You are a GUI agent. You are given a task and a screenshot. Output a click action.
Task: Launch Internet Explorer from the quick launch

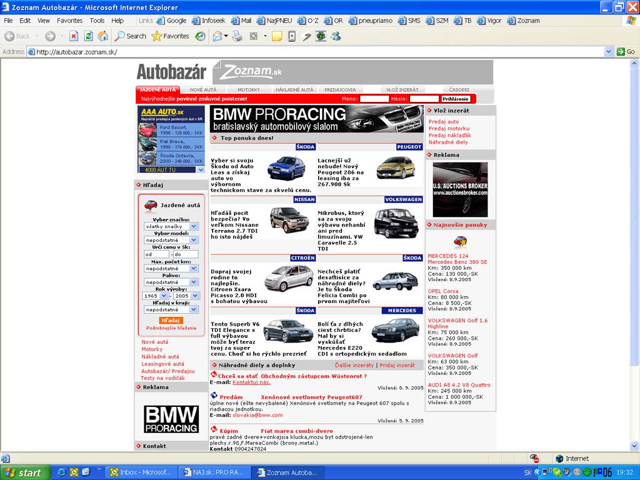[x=62, y=472]
